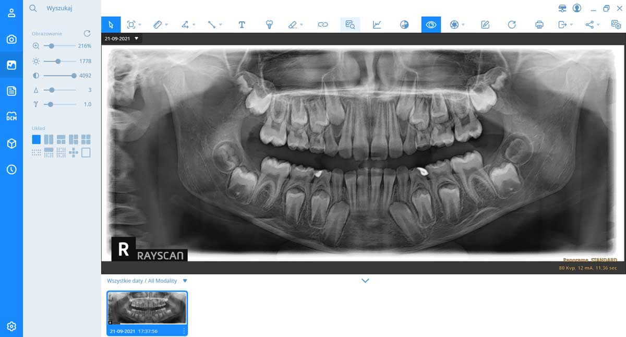The width and height of the screenshot is (626, 337).
Task: Open the camera acquisition sidebar icon
Action: (11, 40)
